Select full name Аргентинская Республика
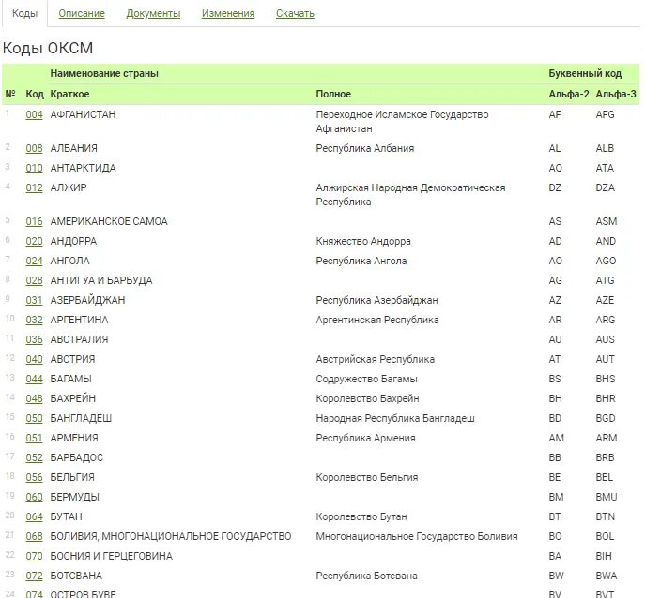 click(x=377, y=320)
